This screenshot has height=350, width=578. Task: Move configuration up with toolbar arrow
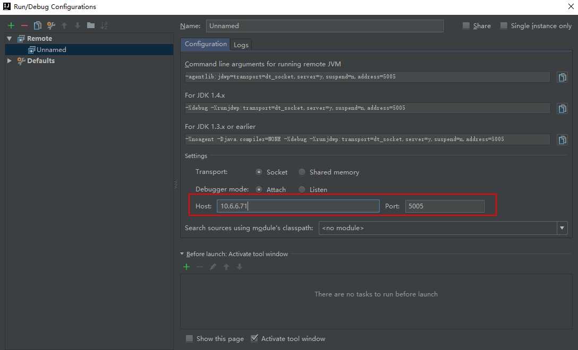(x=64, y=25)
